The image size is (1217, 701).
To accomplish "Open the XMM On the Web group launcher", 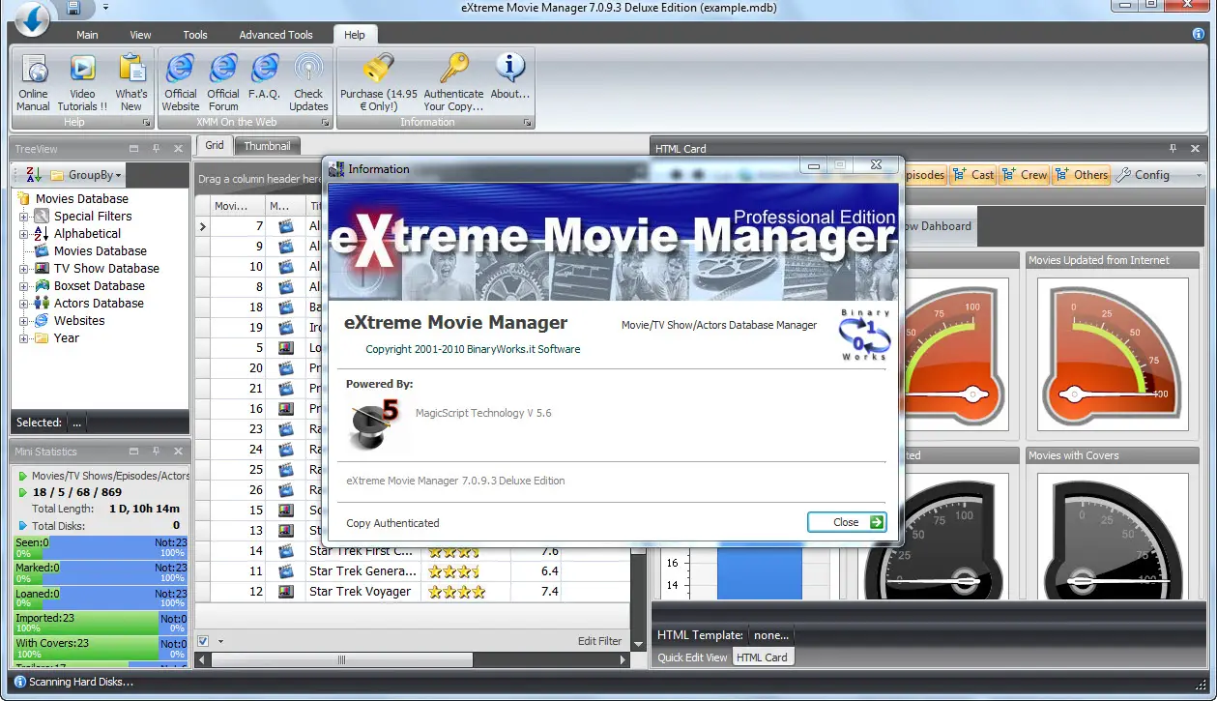I will [326, 123].
